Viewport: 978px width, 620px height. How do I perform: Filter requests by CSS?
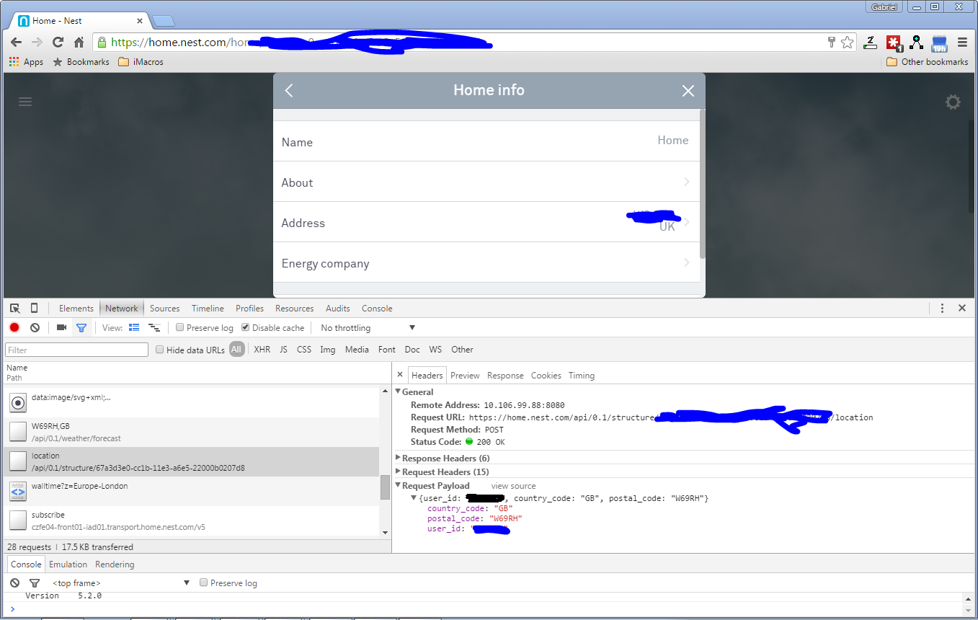304,350
